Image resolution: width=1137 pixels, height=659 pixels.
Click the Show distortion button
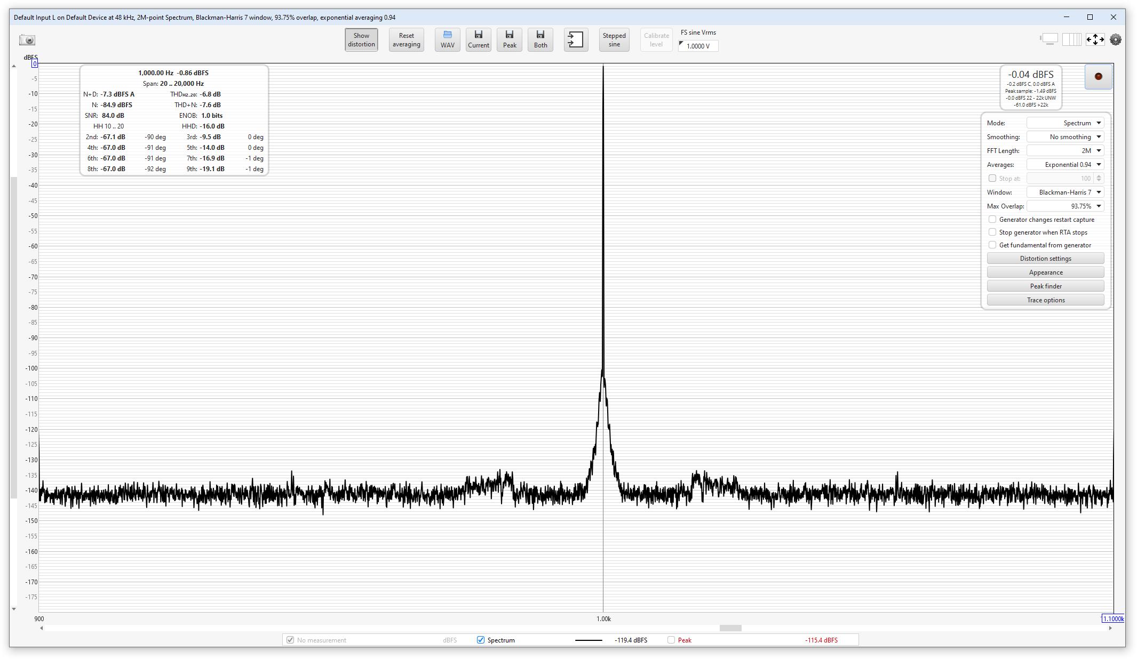click(x=361, y=40)
